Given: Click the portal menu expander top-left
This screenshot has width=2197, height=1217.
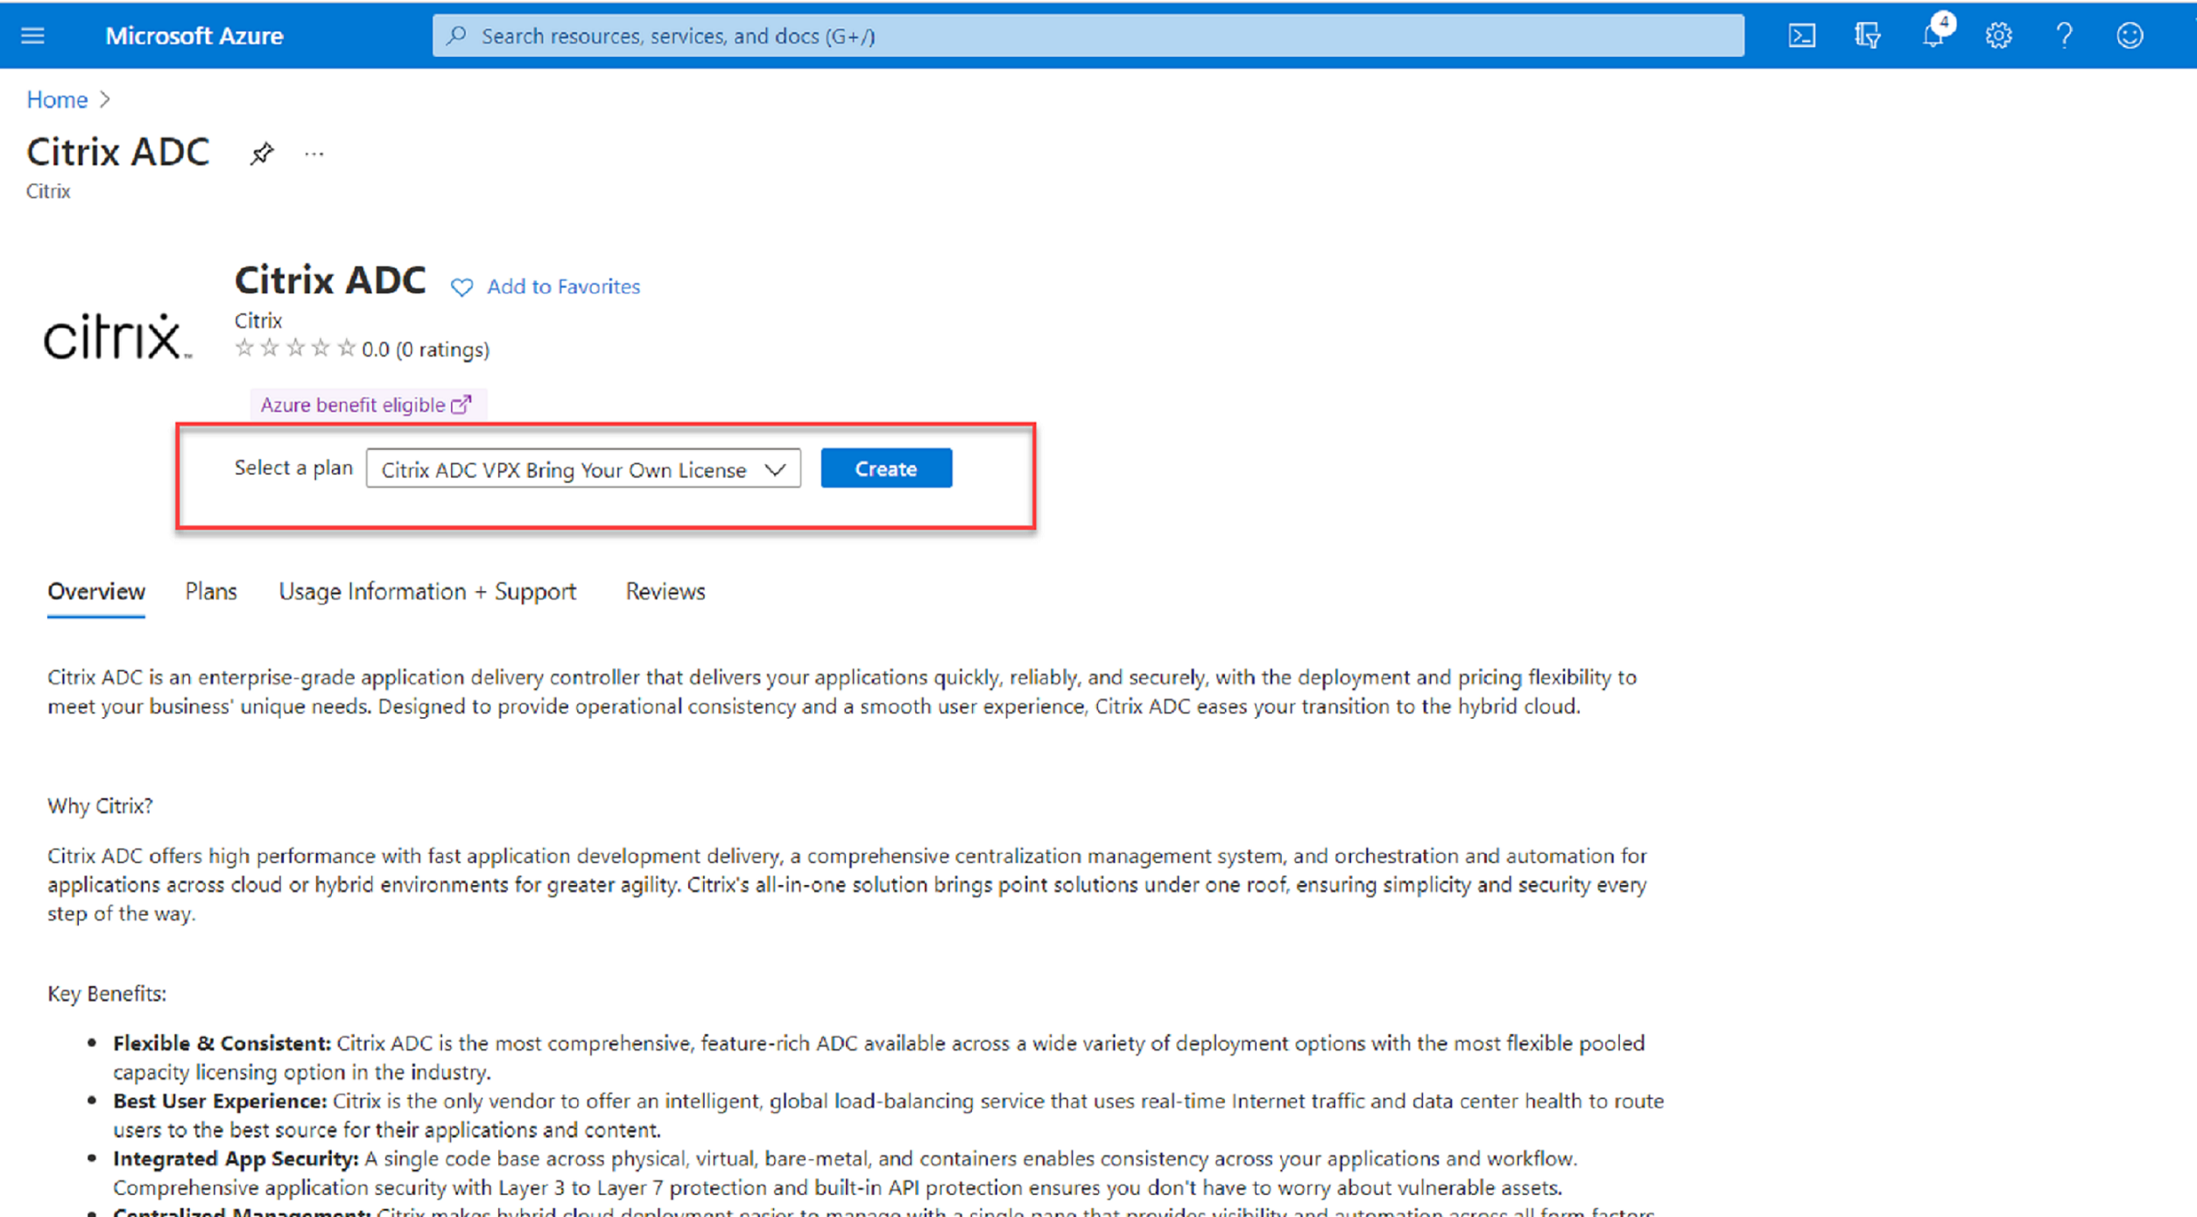Looking at the screenshot, I should pyautogui.click(x=33, y=34).
